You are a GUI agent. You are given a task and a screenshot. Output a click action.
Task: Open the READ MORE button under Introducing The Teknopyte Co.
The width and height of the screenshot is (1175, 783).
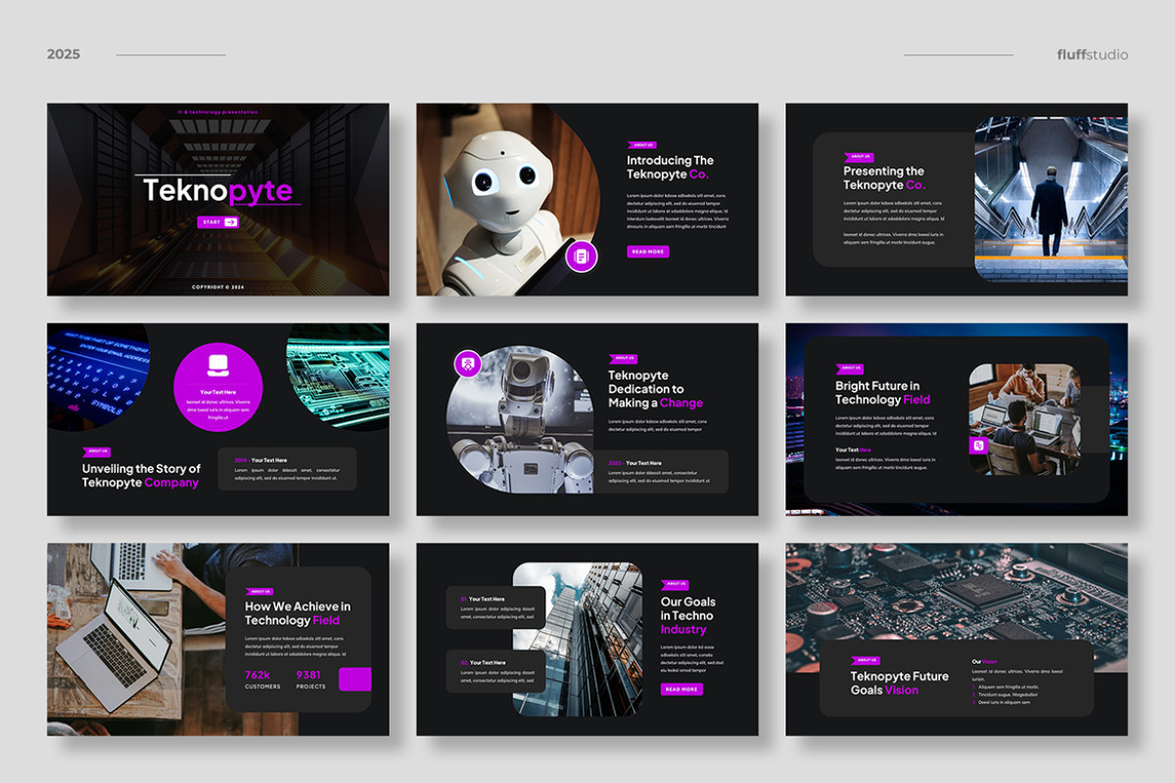point(649,252)
